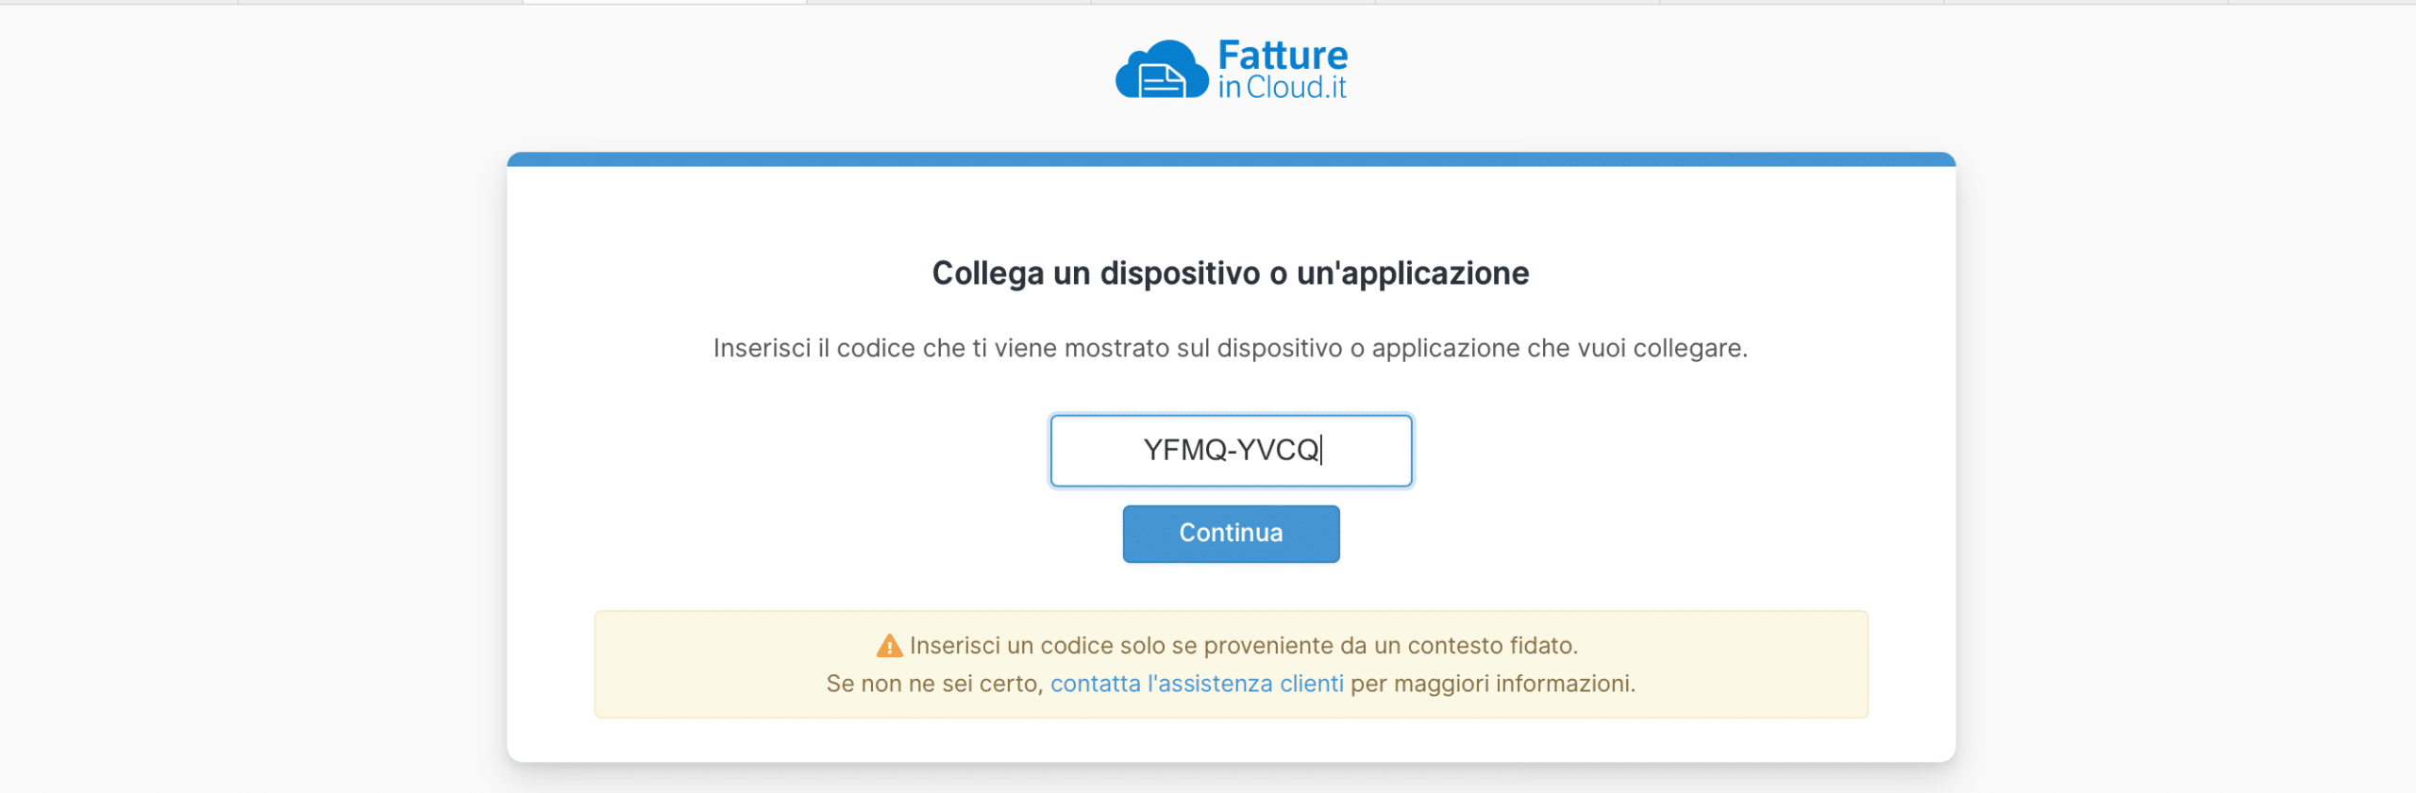Click the orange warning triangle icon
This screenshot has width=2416, height=793.
[x=889, y=646]
